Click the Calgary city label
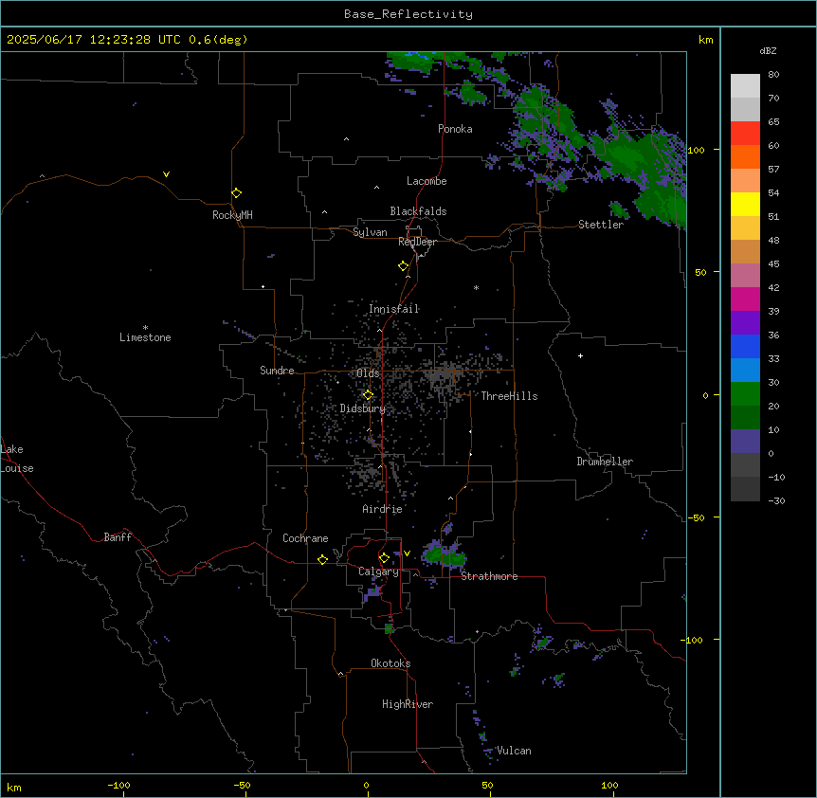This screenshot has height=798, width=817. tap(378, 571)
